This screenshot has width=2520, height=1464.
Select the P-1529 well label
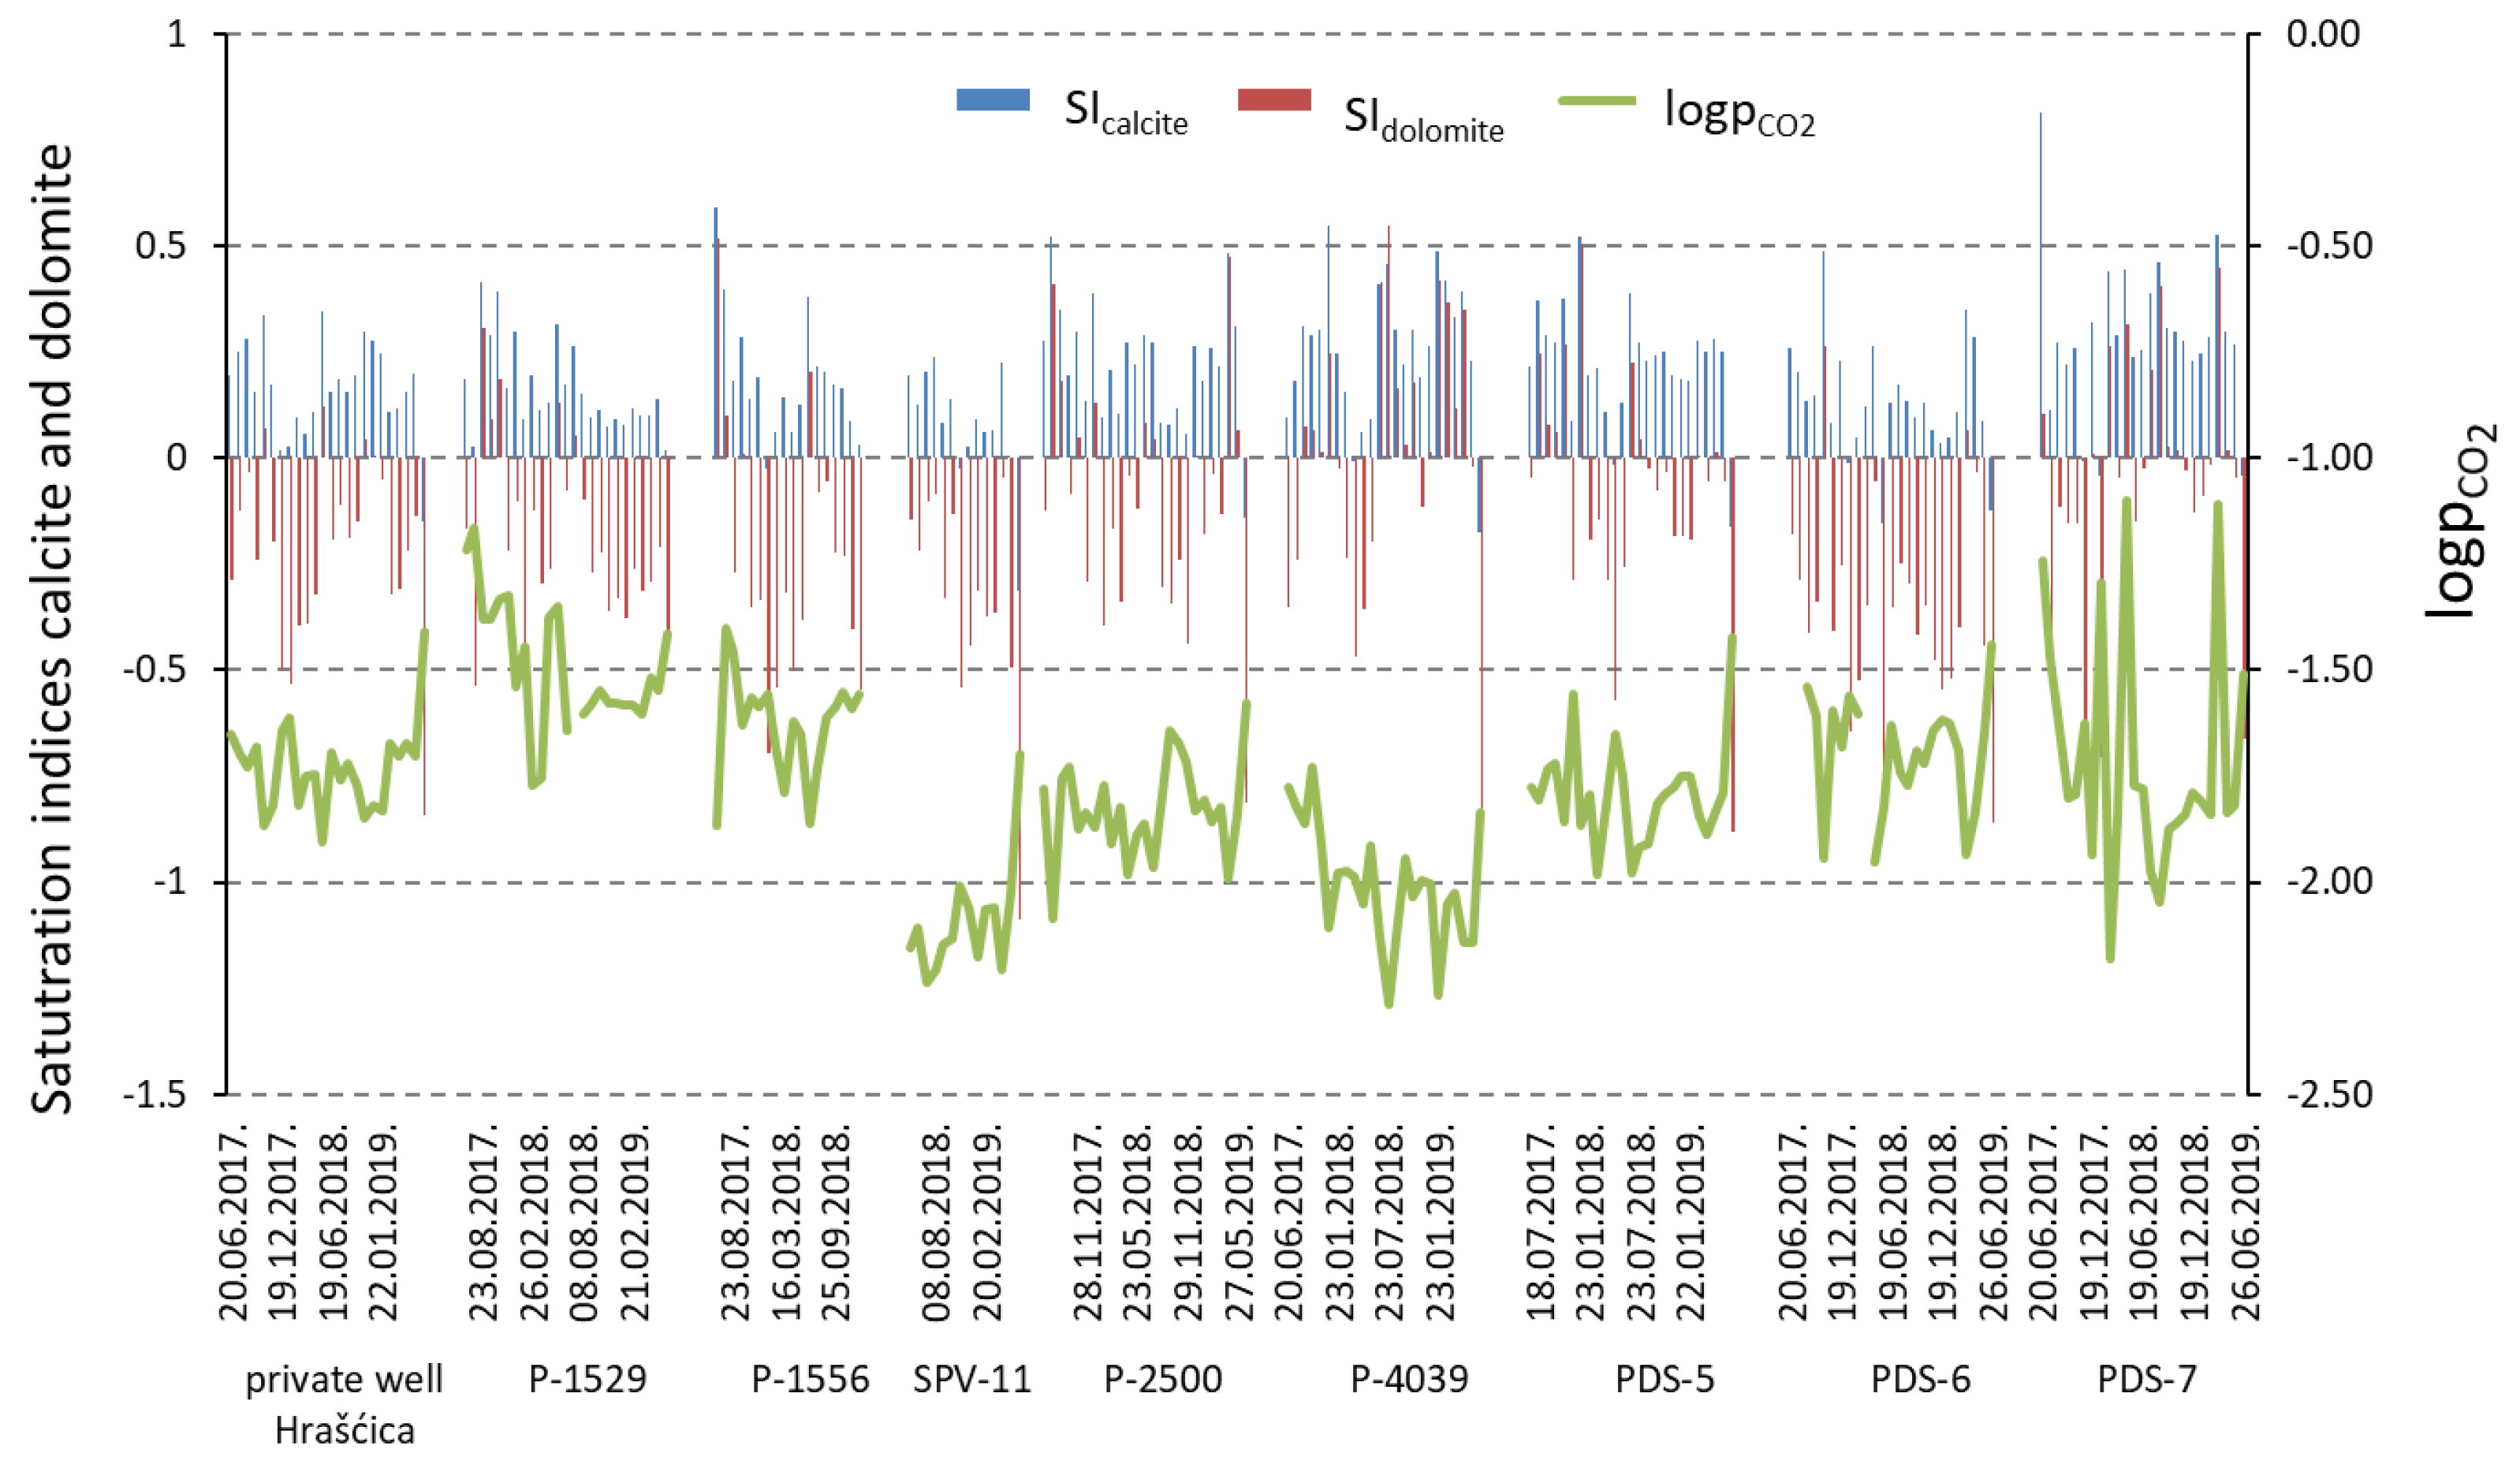click(x=587, y=1379)
